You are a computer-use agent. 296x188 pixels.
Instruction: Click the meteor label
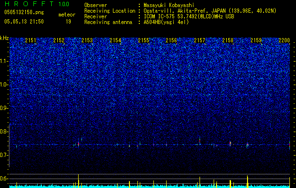click(x=67, y=15)
